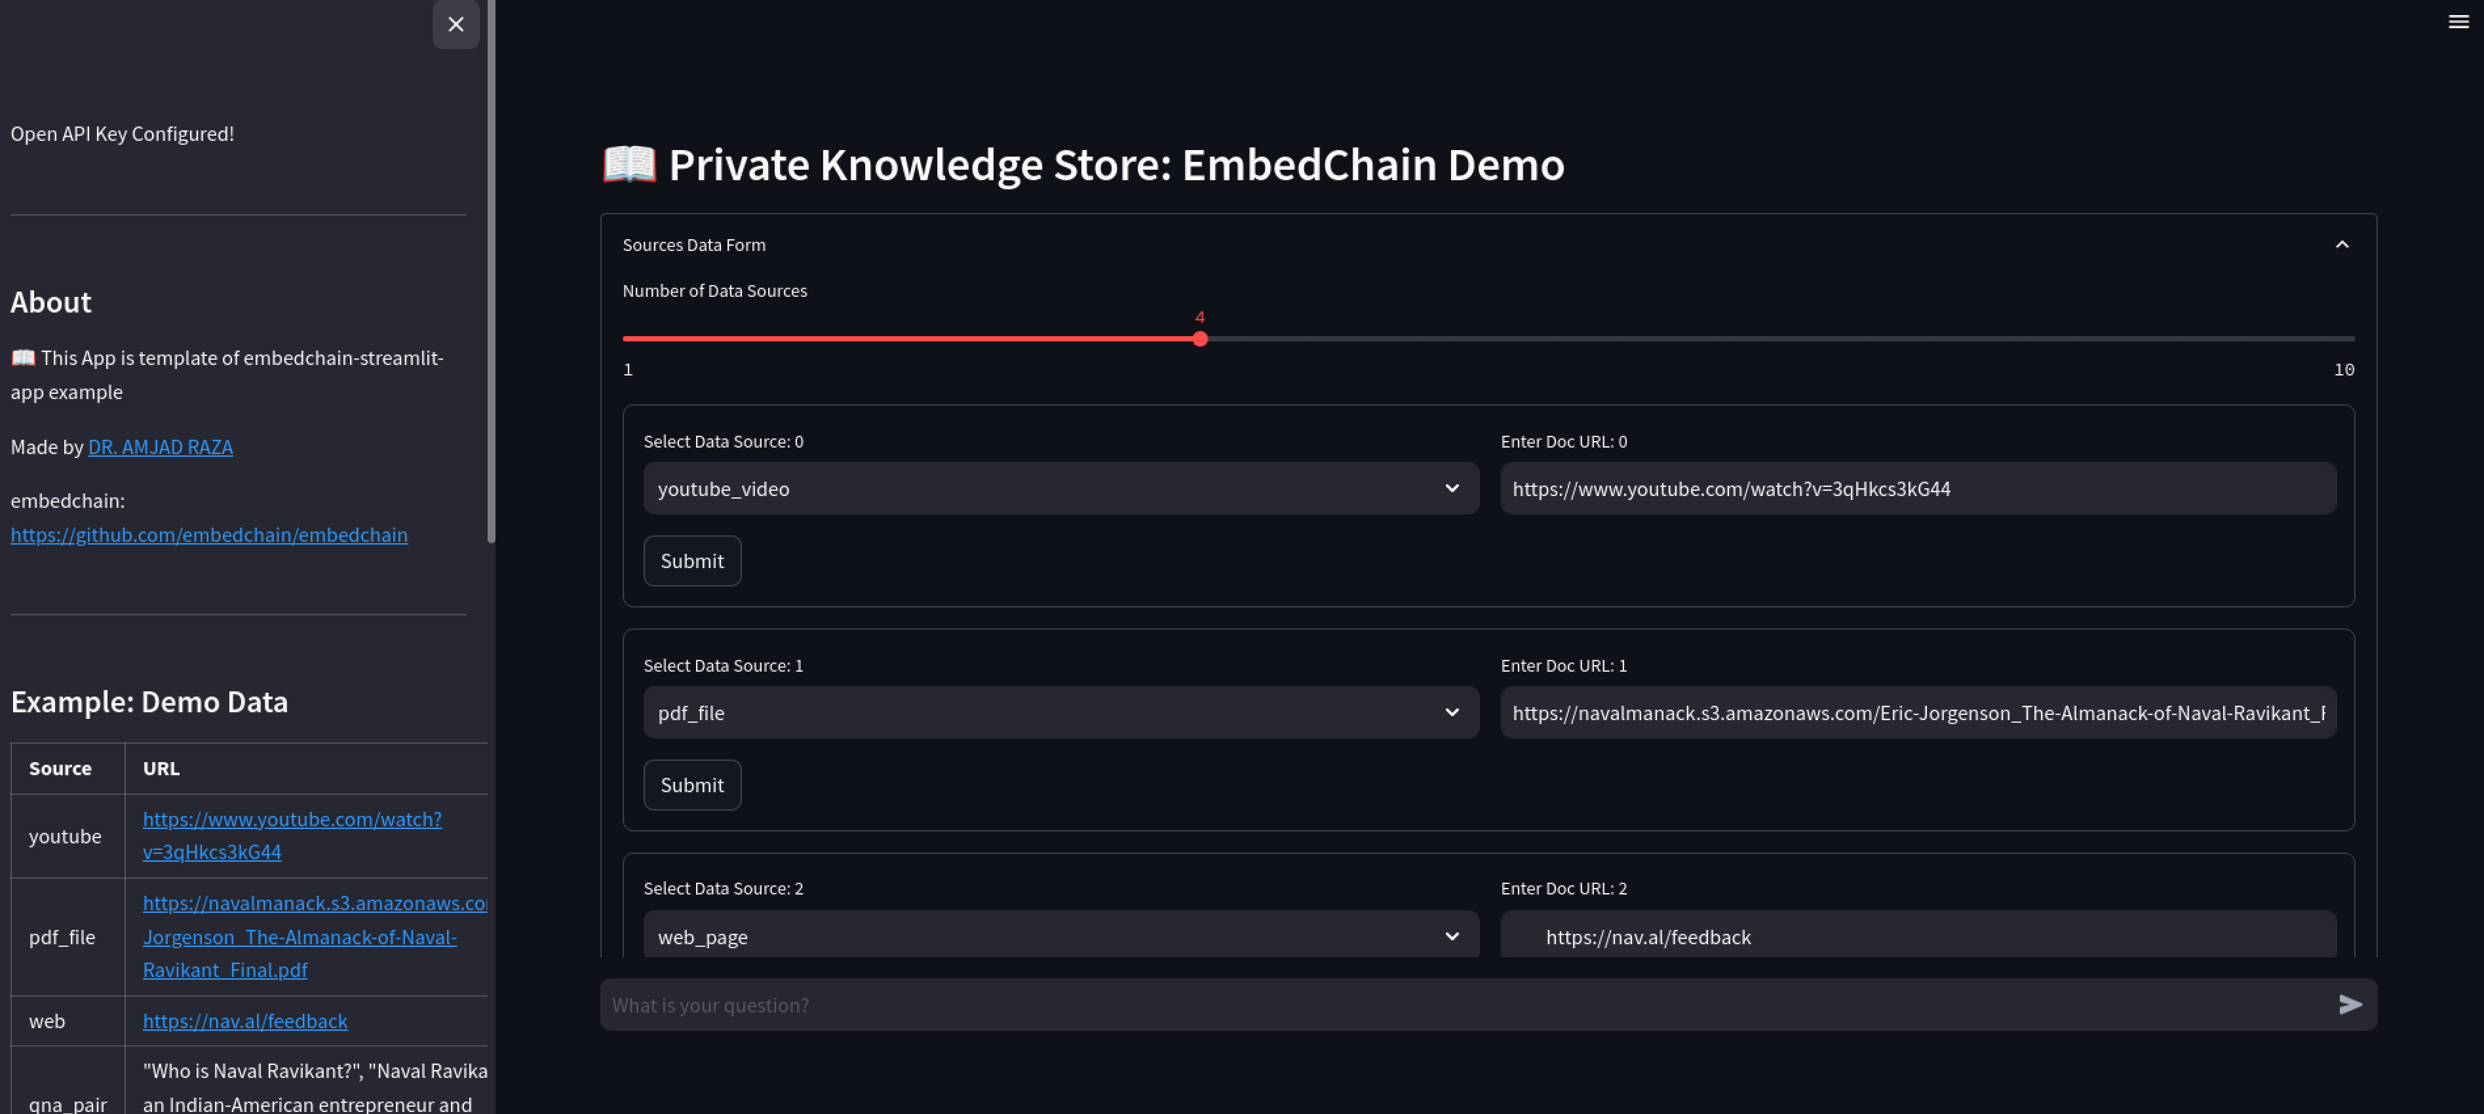Open the hamburger main menu

[2458, 21]
